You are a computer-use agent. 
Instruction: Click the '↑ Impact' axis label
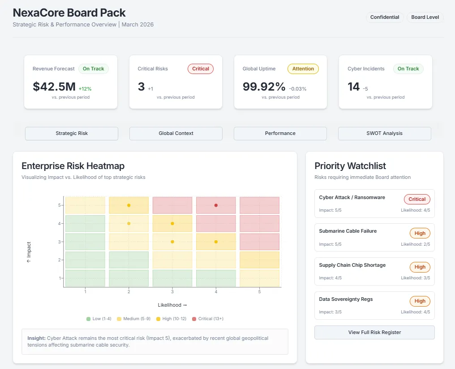pyautogui.click(x=29, y=252)
